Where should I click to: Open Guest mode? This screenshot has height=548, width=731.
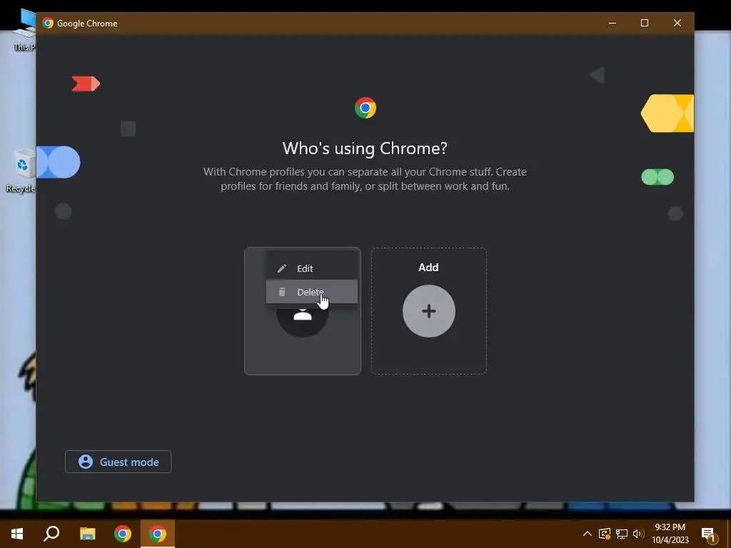click(x=118, y=462)
